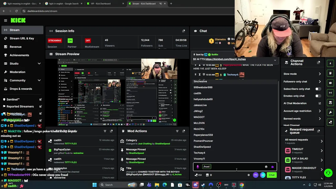Click the green support headset icon
The image size is (336, 189).
click(328, 173)
